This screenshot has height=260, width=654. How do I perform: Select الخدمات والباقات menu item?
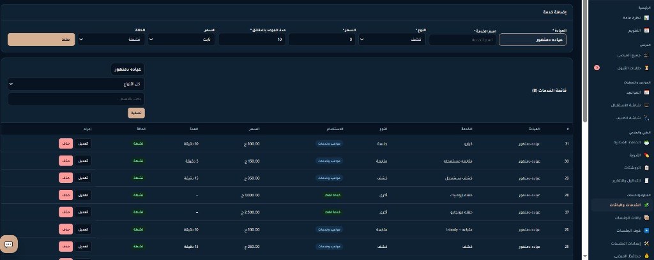coord(621,205)
